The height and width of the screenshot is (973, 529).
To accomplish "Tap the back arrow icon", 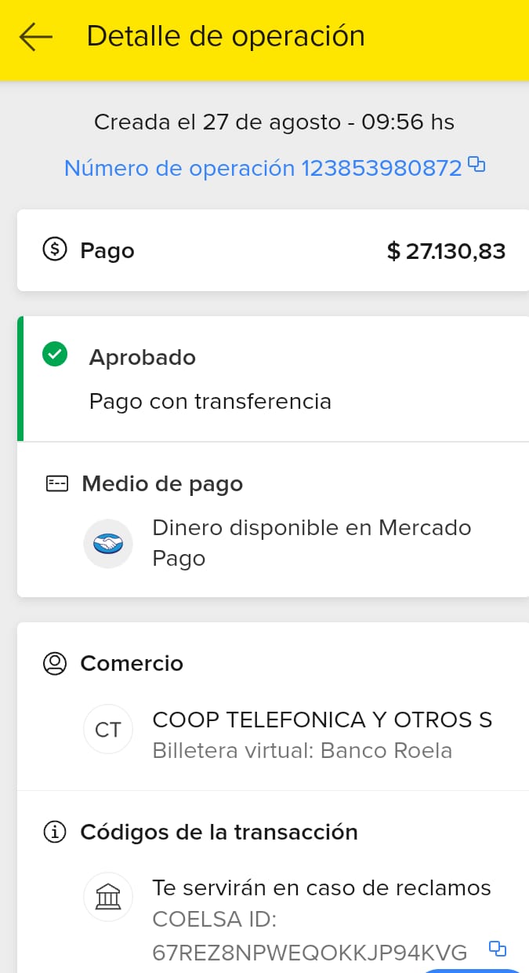I will [x=35, y=37].
